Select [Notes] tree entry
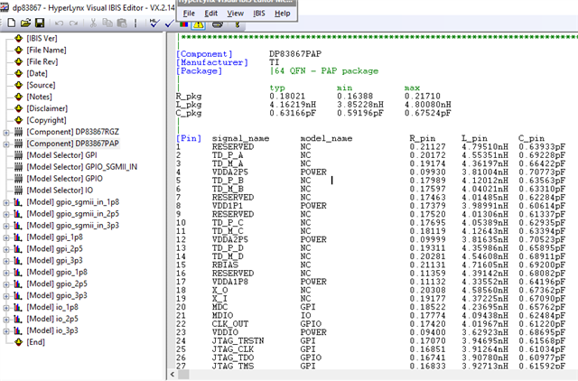 [40, 97]
